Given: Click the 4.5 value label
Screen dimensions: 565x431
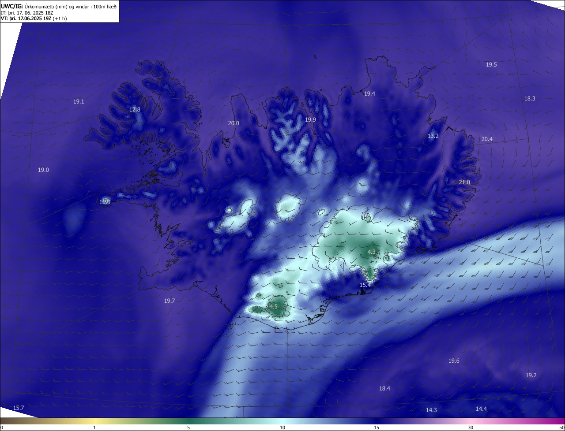Looking at the screenshot, I should (x=274, y=307).
